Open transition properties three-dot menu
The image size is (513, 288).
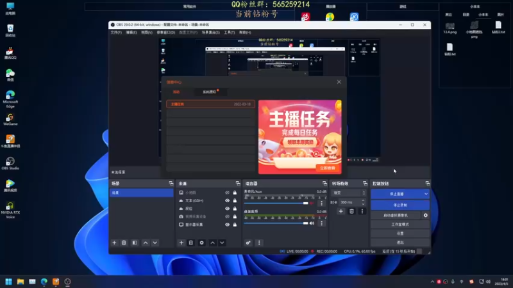pyautogui.click(x=362, y=211)
